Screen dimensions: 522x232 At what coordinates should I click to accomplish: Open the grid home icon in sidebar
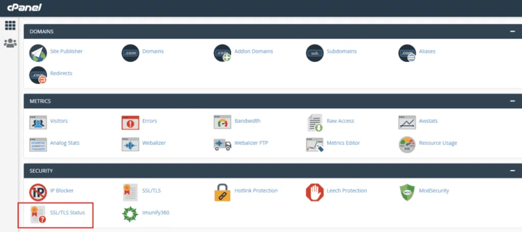pos(10,25)
